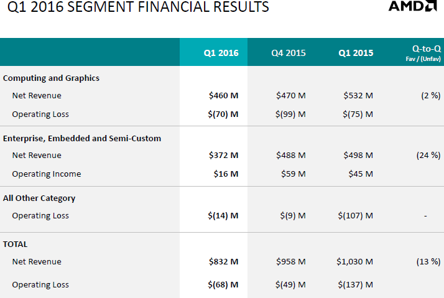
Task: Click the Operating Income row label
Action: pyautogui.click(x=47, y=174)
